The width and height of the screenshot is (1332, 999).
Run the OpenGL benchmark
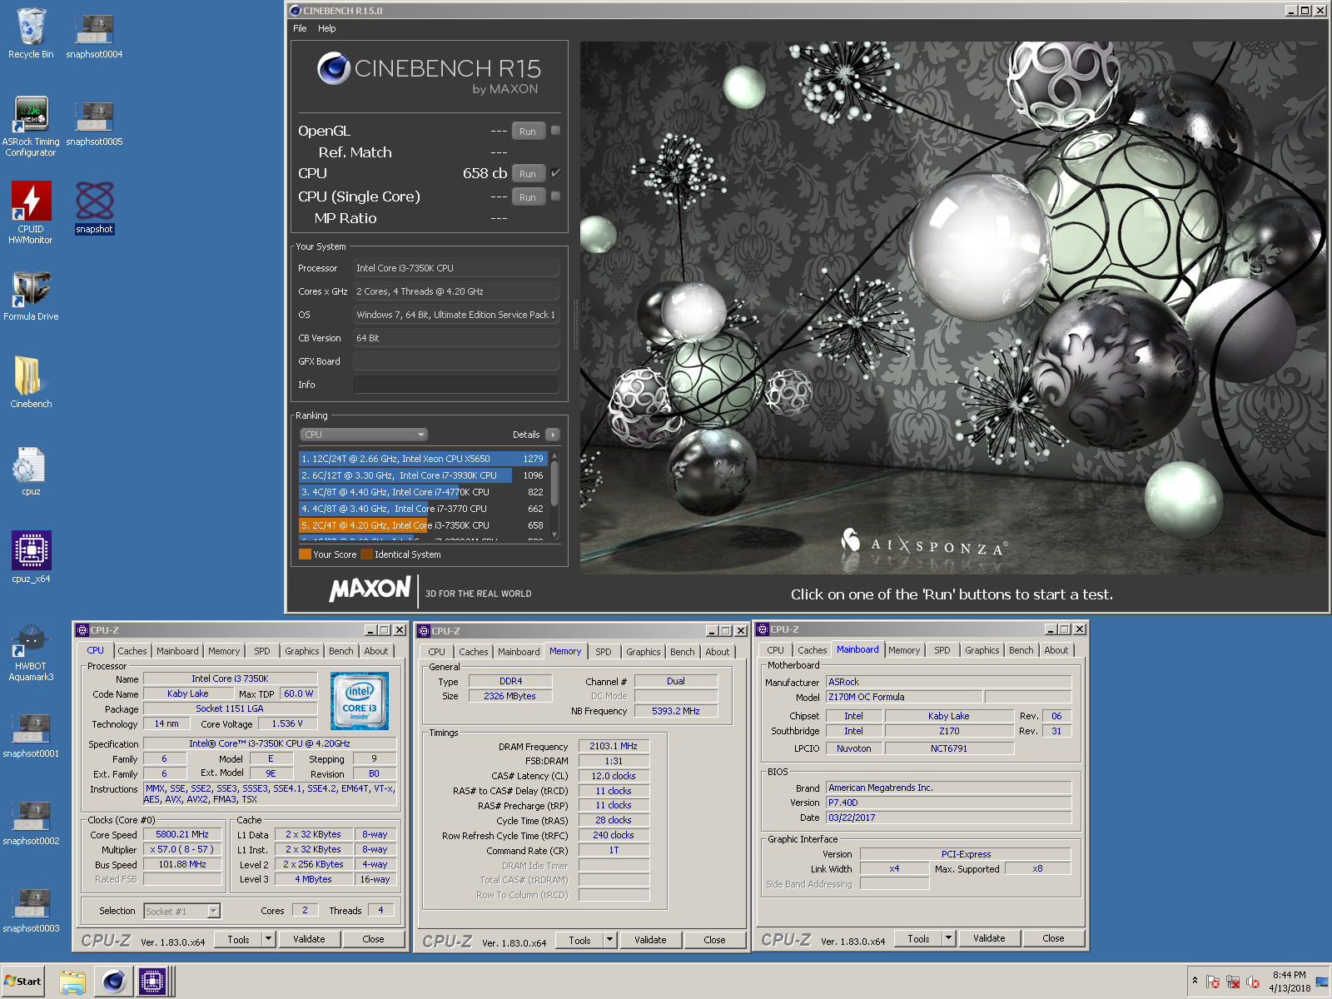(528, 132)
